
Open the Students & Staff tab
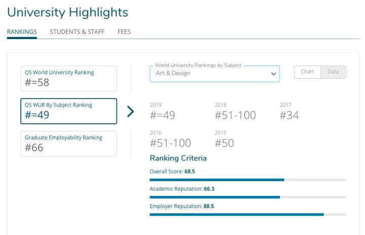[x=77, y=31]
